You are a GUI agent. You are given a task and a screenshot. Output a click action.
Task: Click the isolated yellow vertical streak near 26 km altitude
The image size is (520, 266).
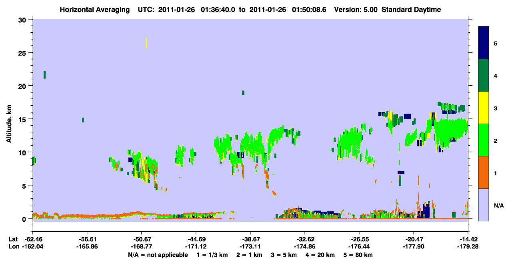pyautogui.click(x=146, y=43)
